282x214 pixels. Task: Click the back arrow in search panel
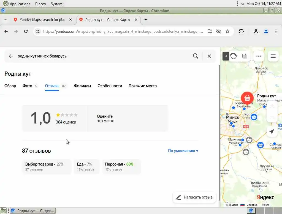[x=11, y=56]
